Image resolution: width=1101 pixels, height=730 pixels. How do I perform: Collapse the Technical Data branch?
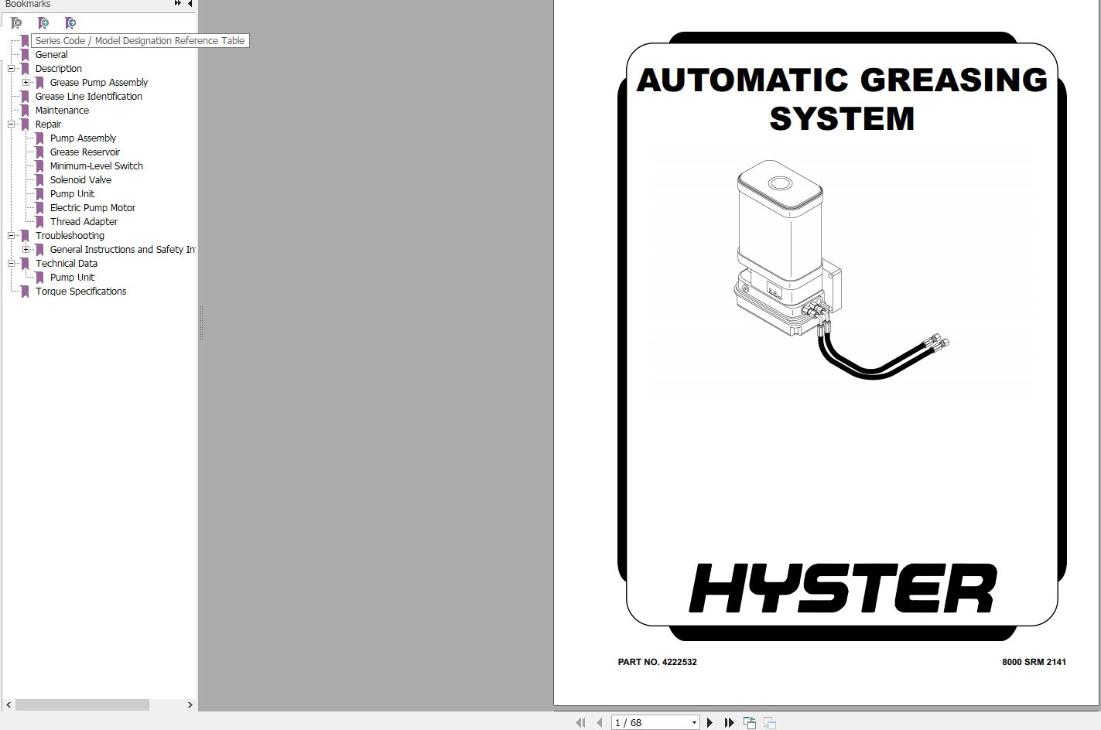(x=12, y=264)
